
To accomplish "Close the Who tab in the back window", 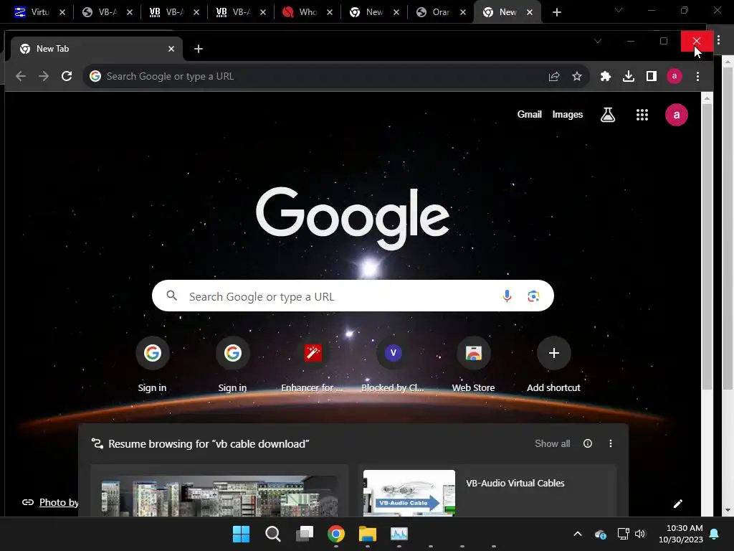I will point(330,12).
